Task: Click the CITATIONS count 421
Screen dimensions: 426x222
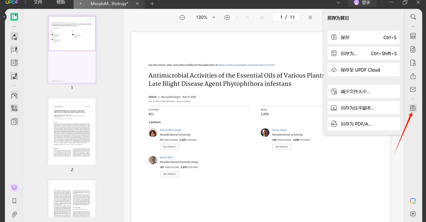Action: (x=151, y=114)
